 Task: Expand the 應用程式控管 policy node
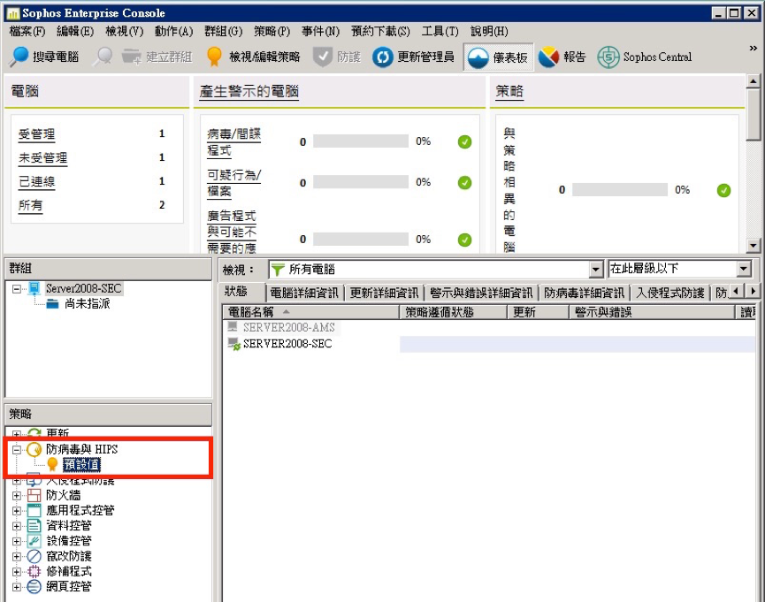click(x=17, y=511)
